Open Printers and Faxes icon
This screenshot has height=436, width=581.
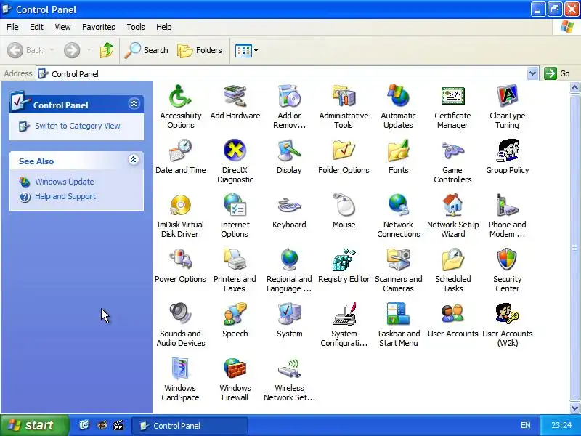point(235,259)
